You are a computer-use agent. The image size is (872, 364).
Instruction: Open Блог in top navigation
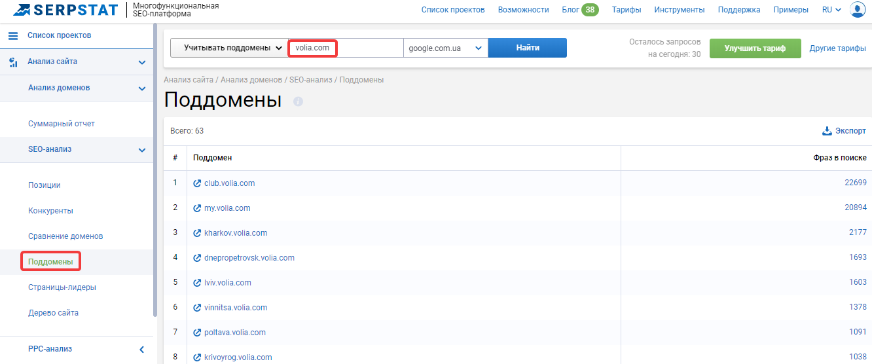point(570,10)
